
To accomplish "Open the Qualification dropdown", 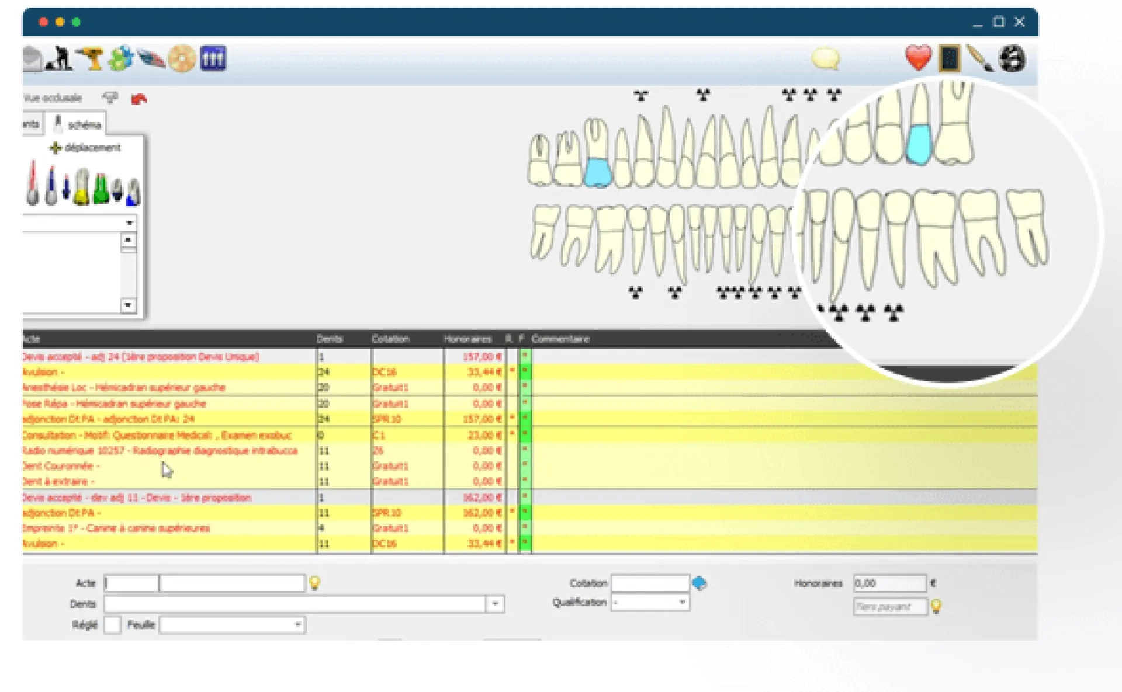I will (x=682, y=602).
